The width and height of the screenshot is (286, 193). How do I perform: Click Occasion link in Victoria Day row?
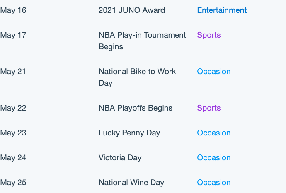(x=214, y=158)
